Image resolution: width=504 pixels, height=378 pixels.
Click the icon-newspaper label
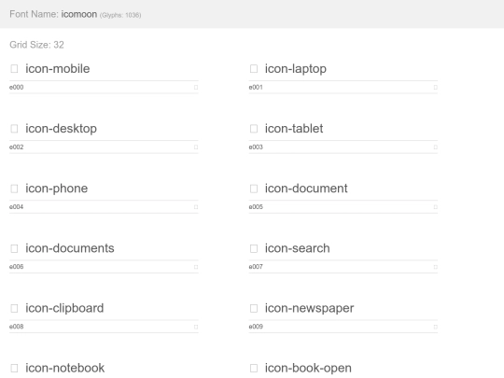[309, 309]
